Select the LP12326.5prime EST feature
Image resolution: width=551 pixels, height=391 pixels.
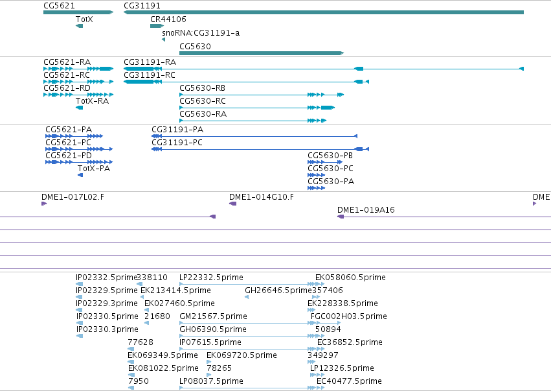tap(317, 375)
